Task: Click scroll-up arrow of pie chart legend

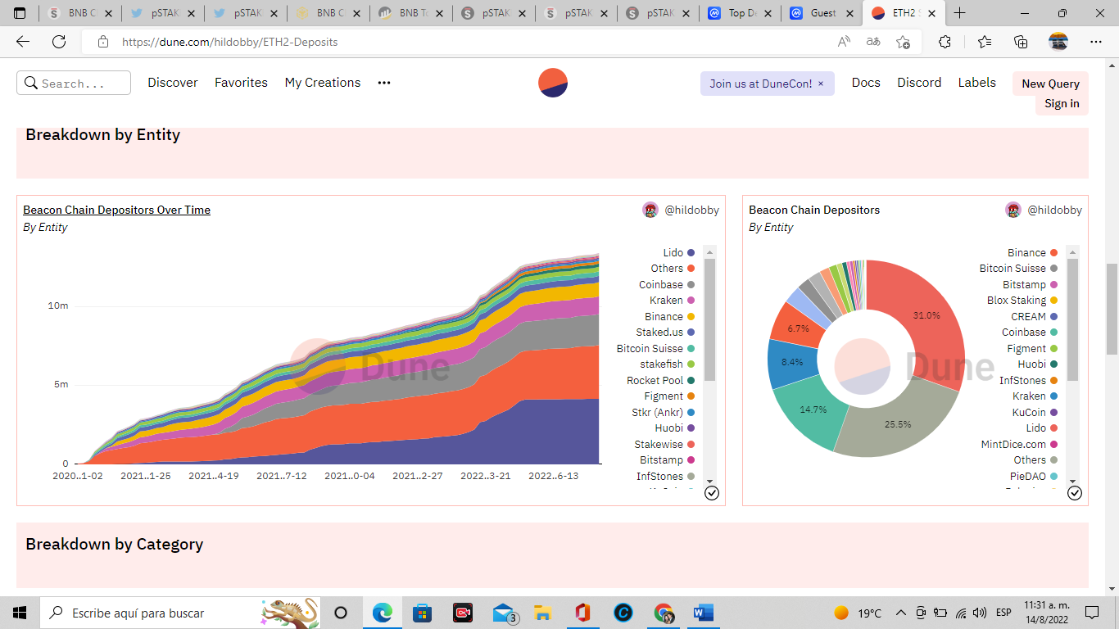Action: point(1072,251)
